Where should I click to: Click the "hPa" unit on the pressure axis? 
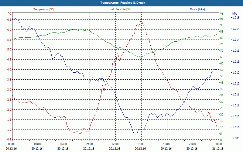(x=234, y=14)
